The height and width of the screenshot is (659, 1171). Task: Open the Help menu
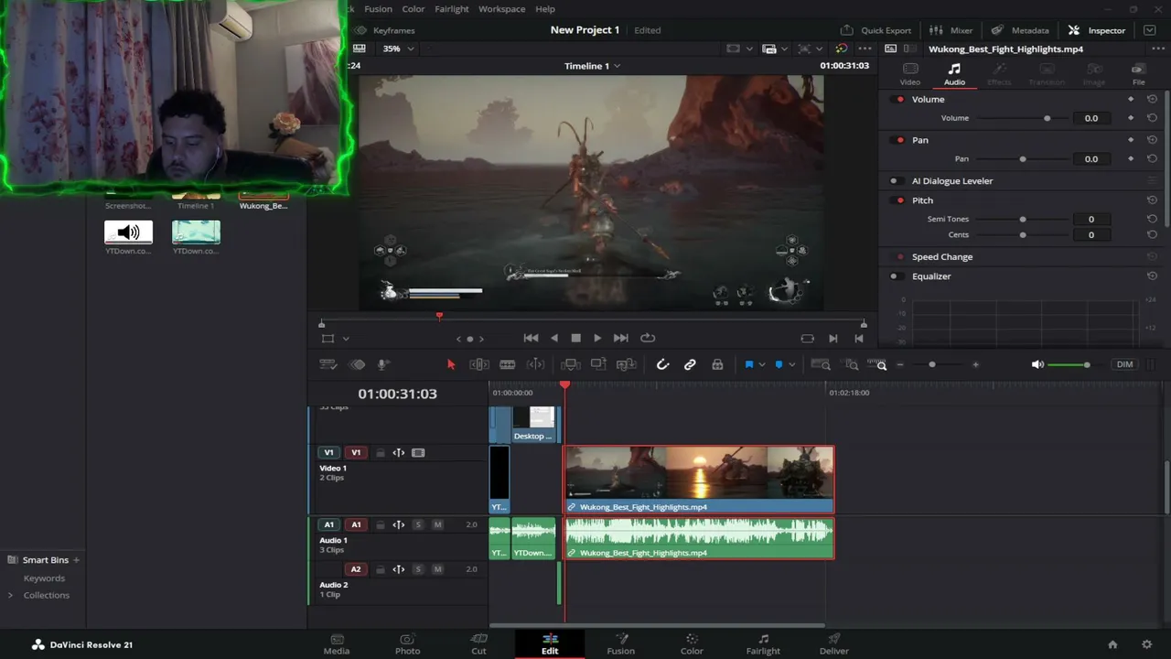coord(545,9)
